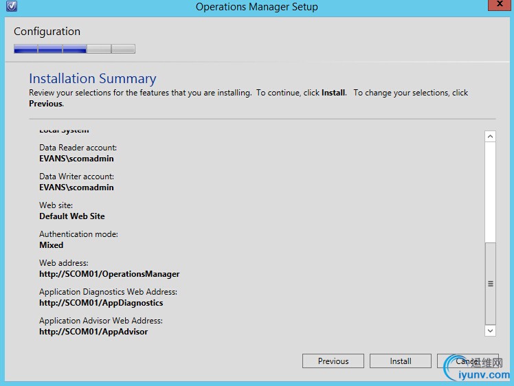Click the http://SCOM01/AppDiagnostics address
Screen dimensions: 514x386
[101, 303]
